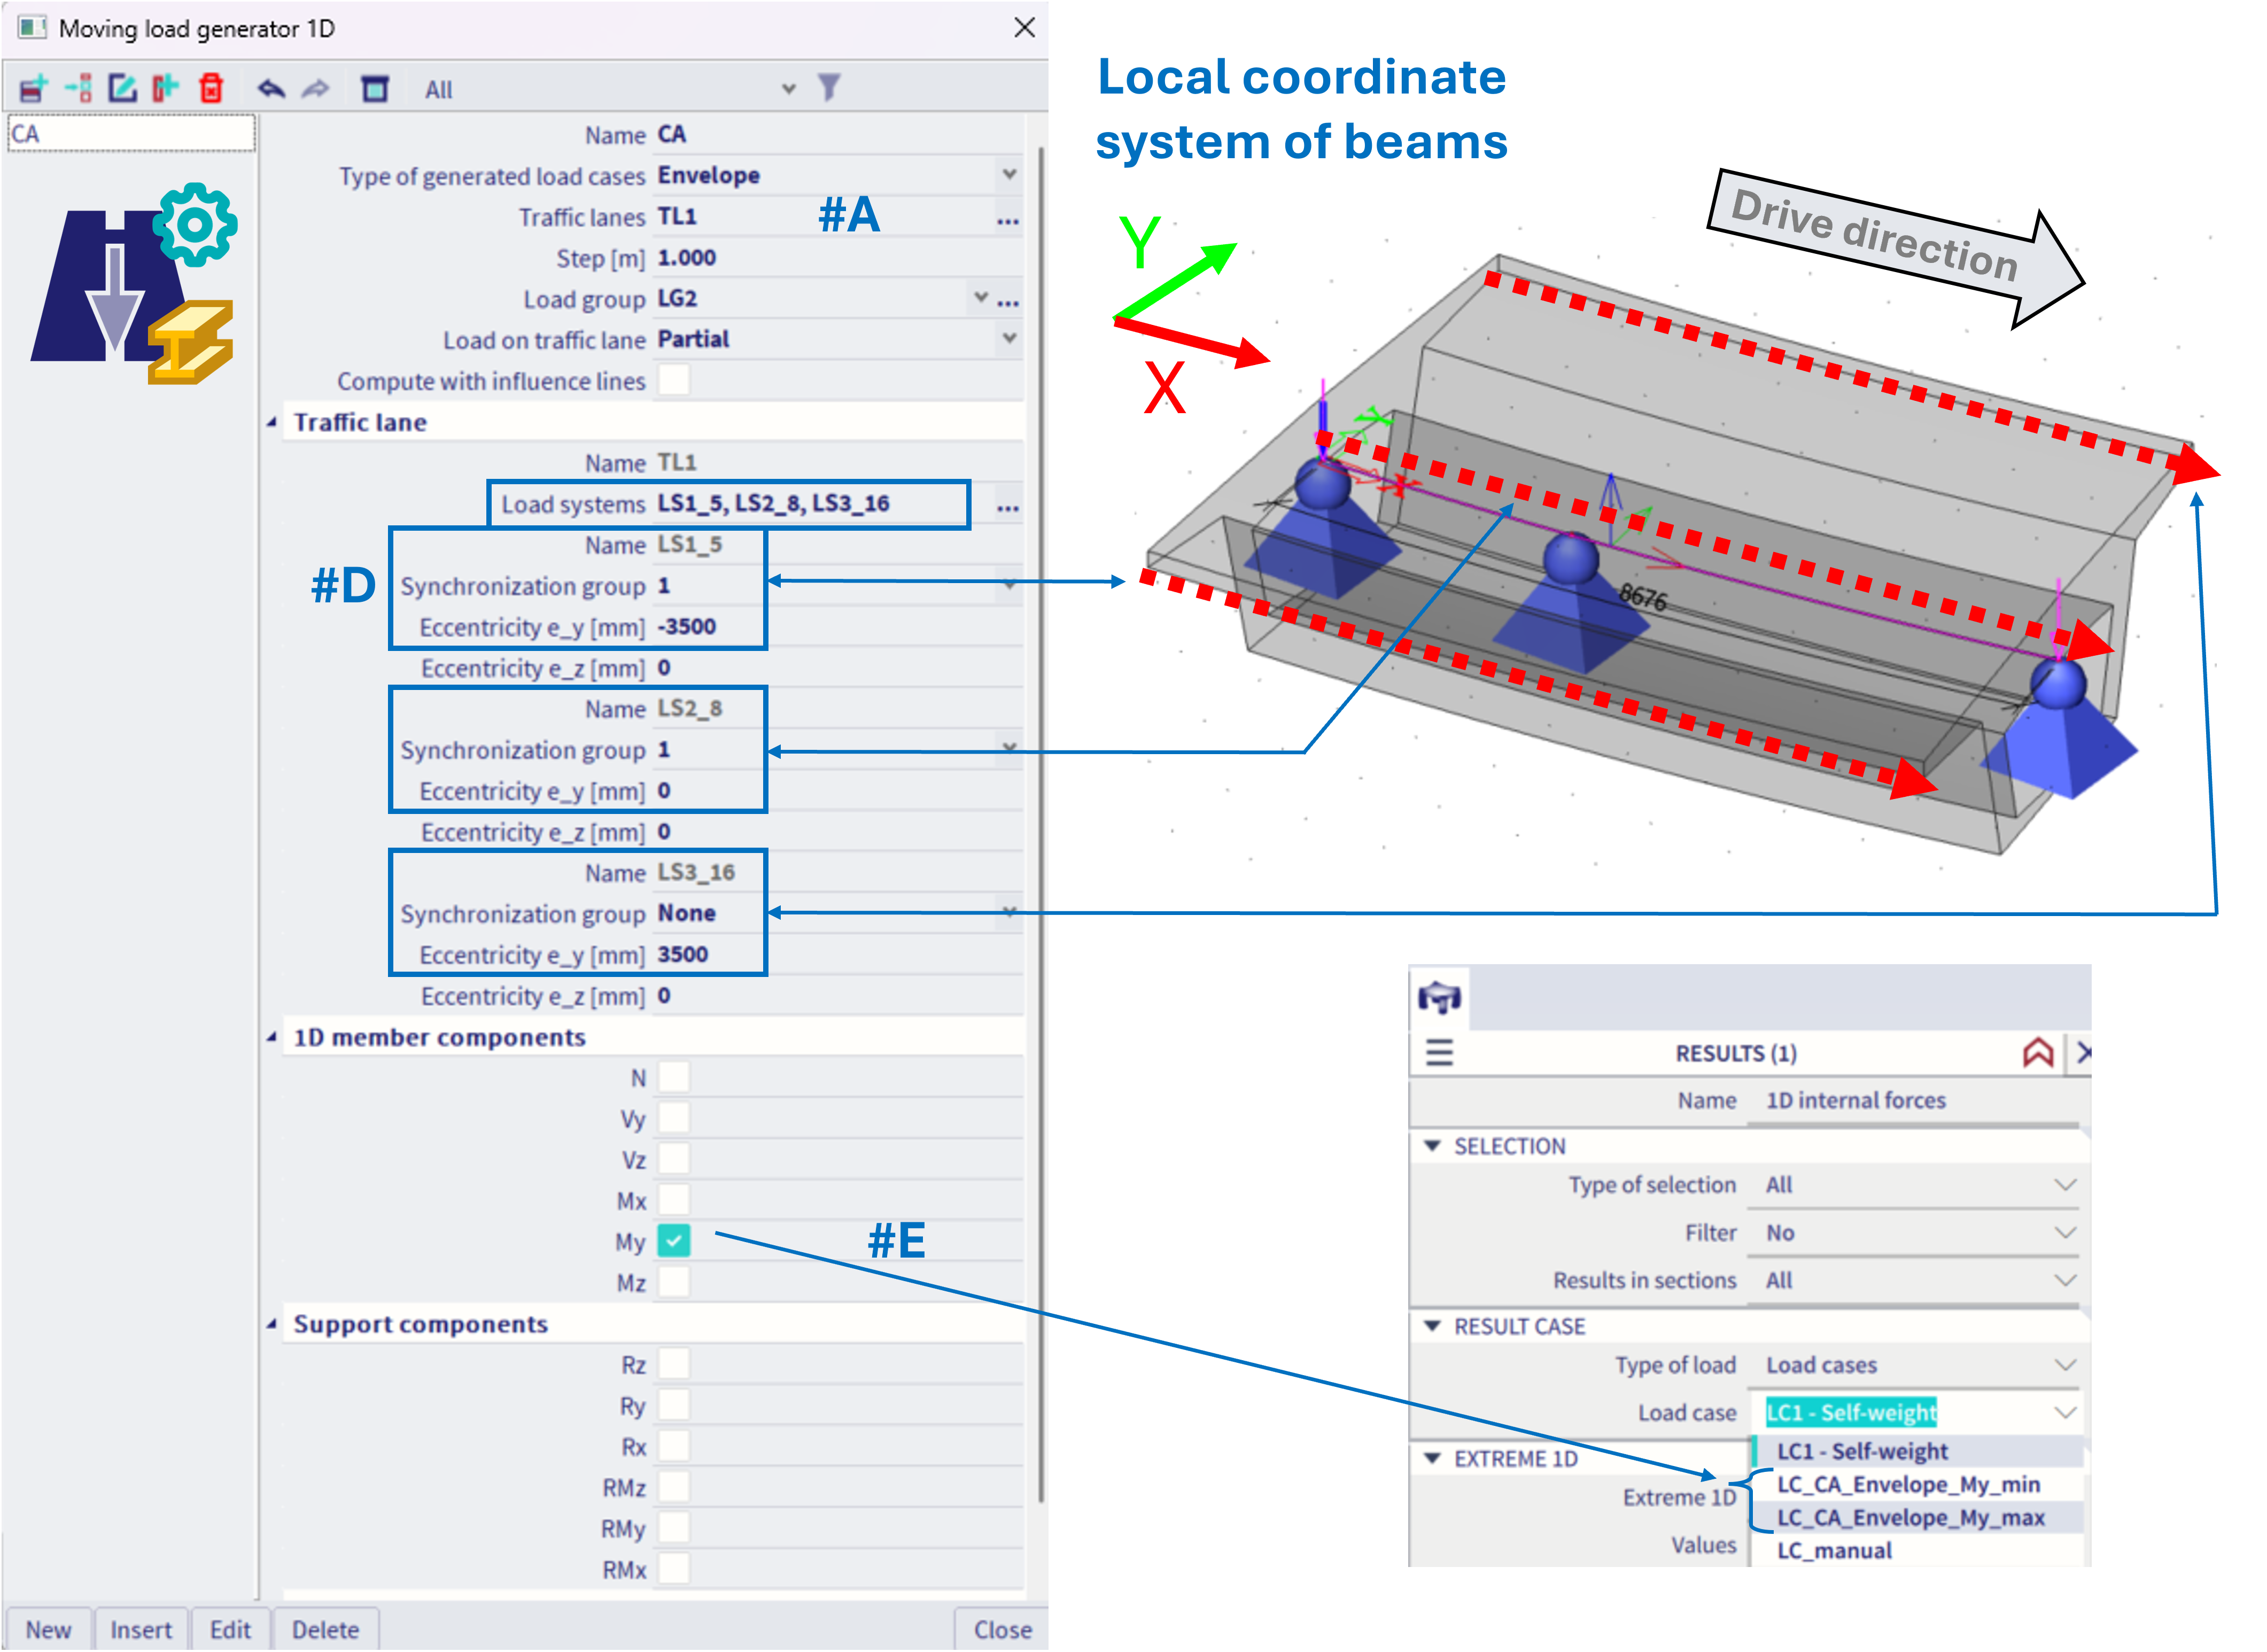Click the New item toolbar icon
Image resolution: width=2267 pixels, height=1652 pixels.
[x=33, y=89]
